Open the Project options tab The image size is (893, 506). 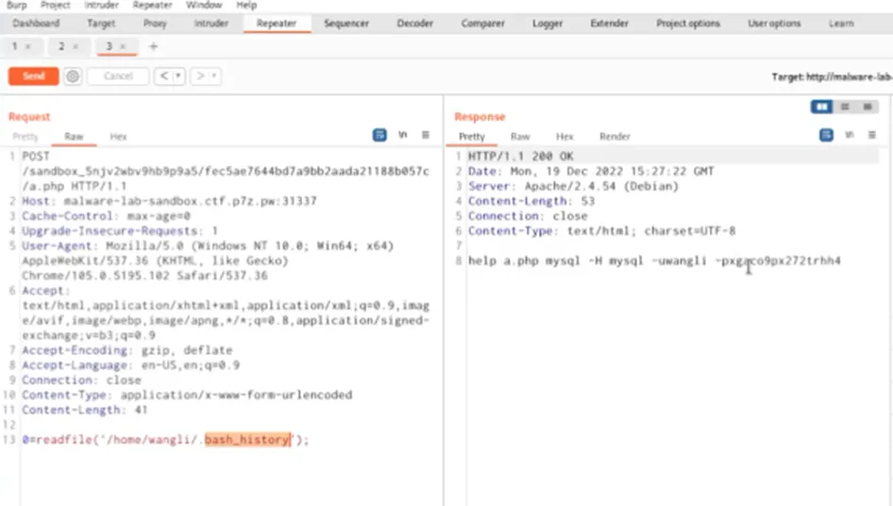pos(688,24)
